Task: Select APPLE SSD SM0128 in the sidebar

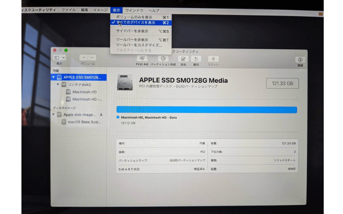Action: pos(79,77)
